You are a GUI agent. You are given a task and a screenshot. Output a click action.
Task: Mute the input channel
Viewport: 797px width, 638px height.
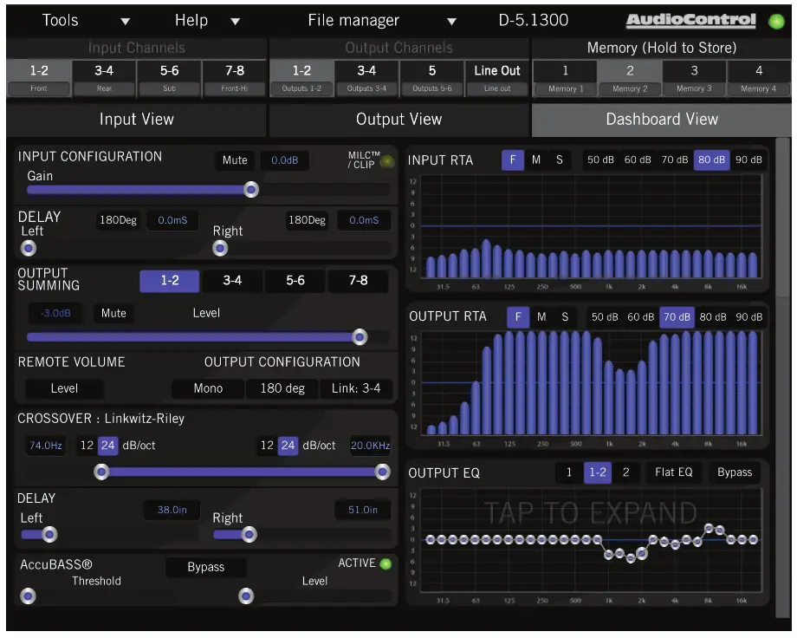[x=236, y=160]
